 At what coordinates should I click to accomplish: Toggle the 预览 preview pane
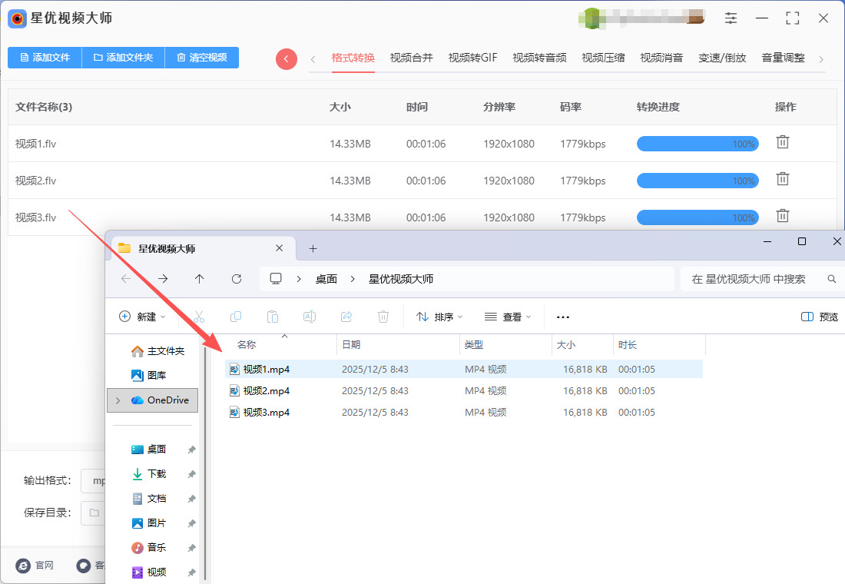(x=819, y=317)
